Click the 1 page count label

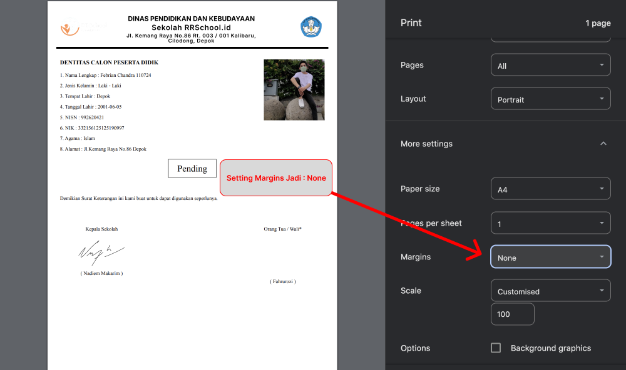click(x=598, y=22)
